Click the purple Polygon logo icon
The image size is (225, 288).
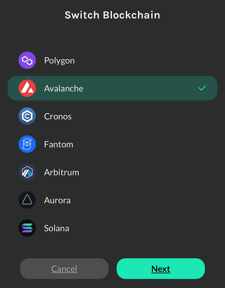27,60
